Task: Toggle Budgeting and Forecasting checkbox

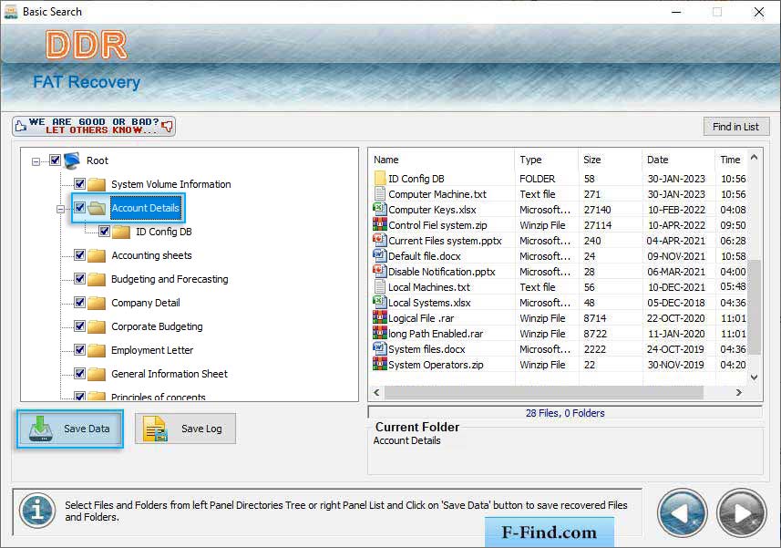Action: tap(79, 278)
